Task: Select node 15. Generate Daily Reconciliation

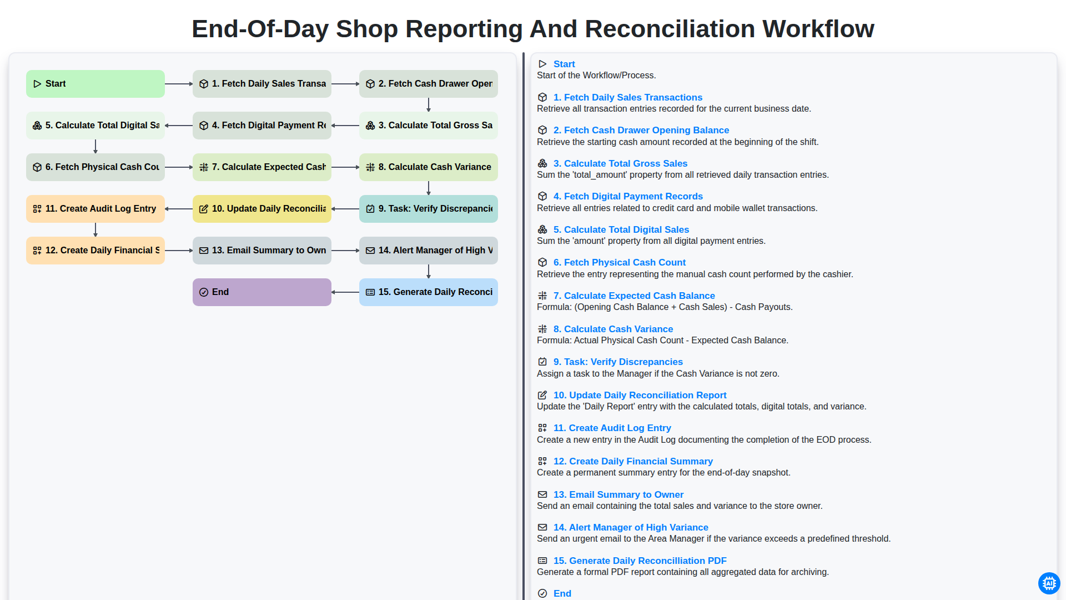Action: point(429,292)
